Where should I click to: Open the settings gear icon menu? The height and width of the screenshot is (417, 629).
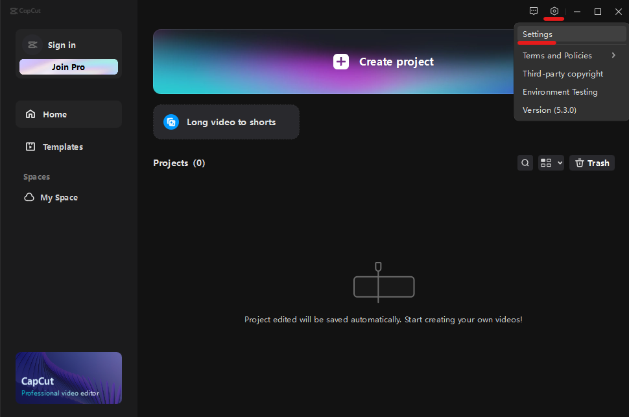point(554,11)
